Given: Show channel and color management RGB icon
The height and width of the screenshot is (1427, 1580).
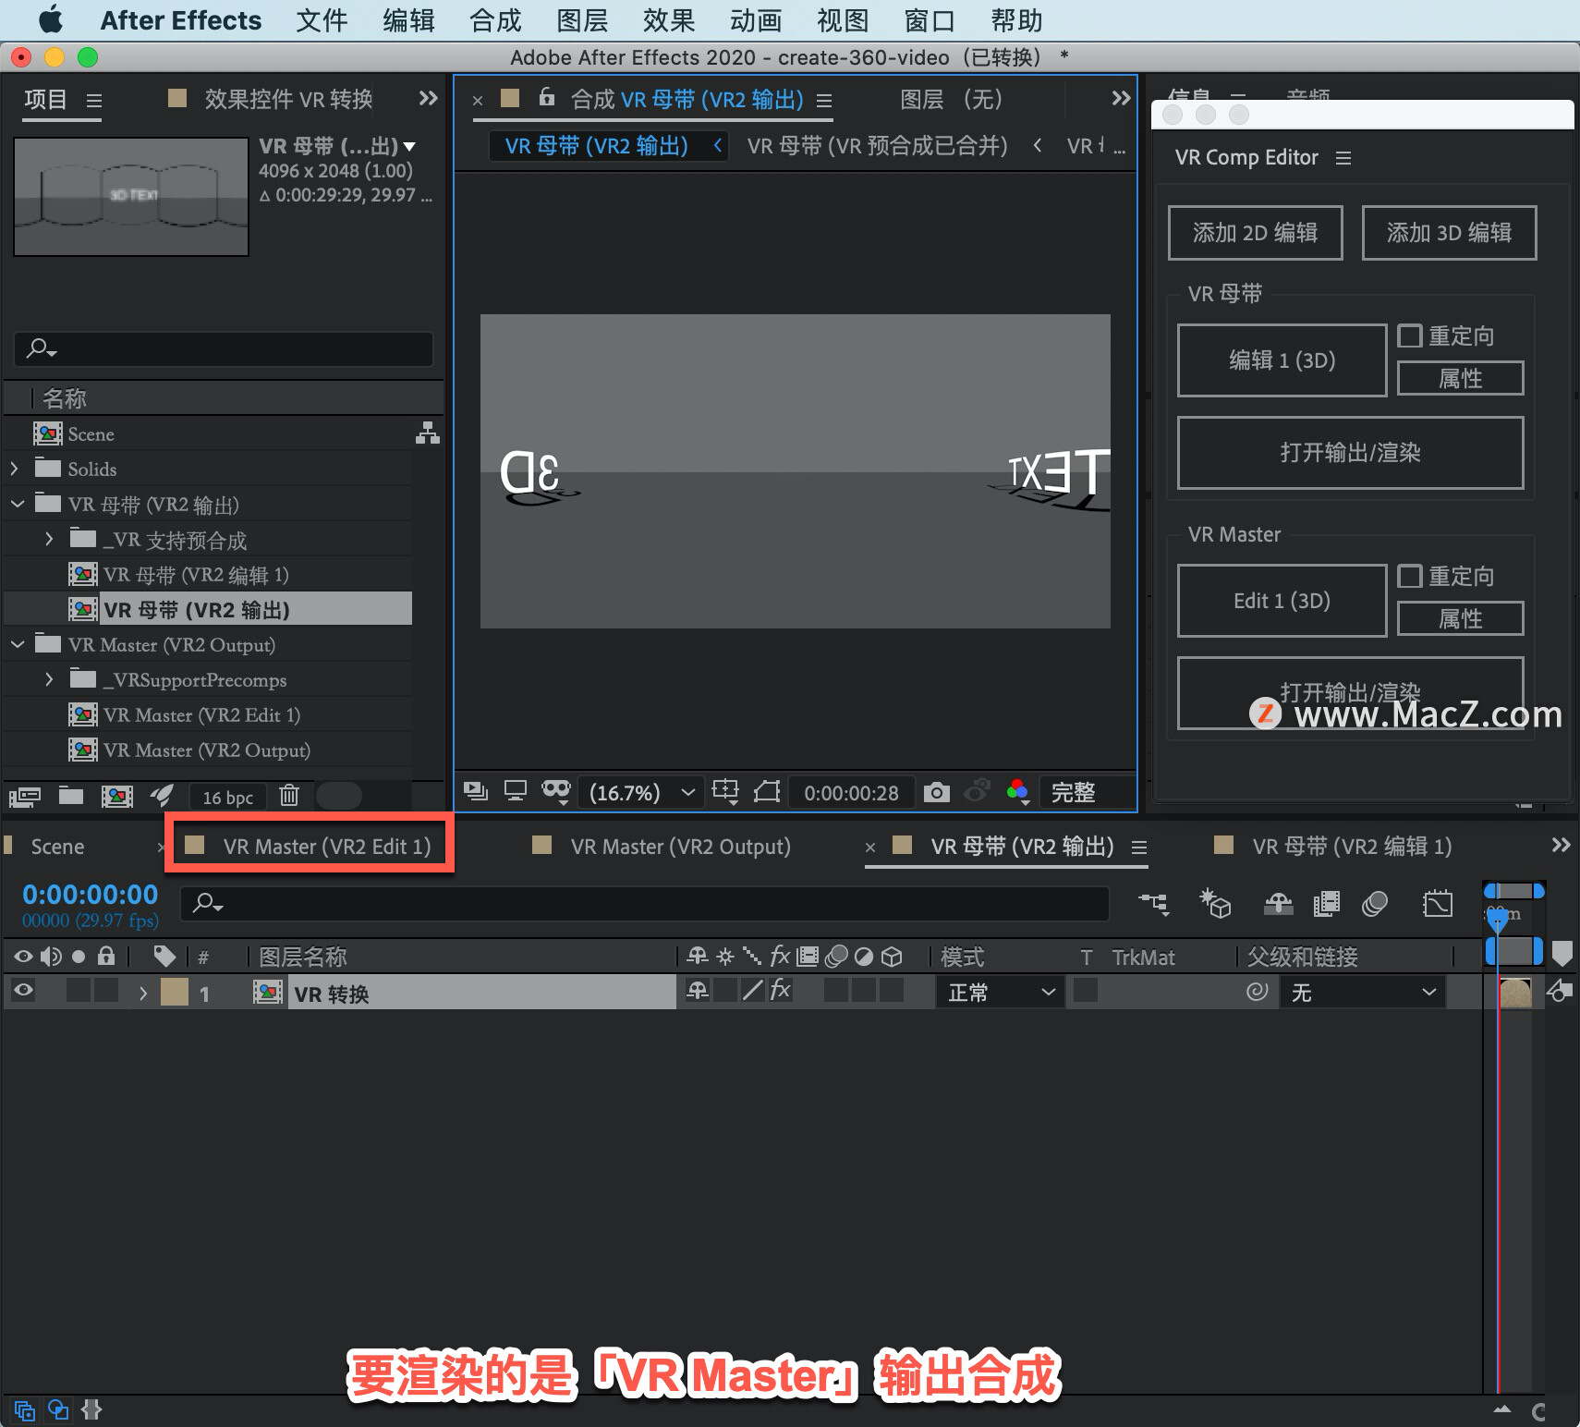Looking at the screenshot, I should click(x=1017, y=791).
